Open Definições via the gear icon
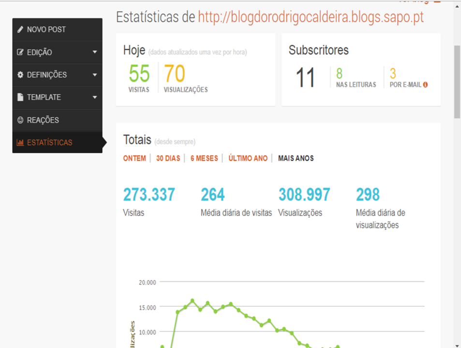Image resolution: width=461 pixels, height=348 pixels. [x=20, y=74]
